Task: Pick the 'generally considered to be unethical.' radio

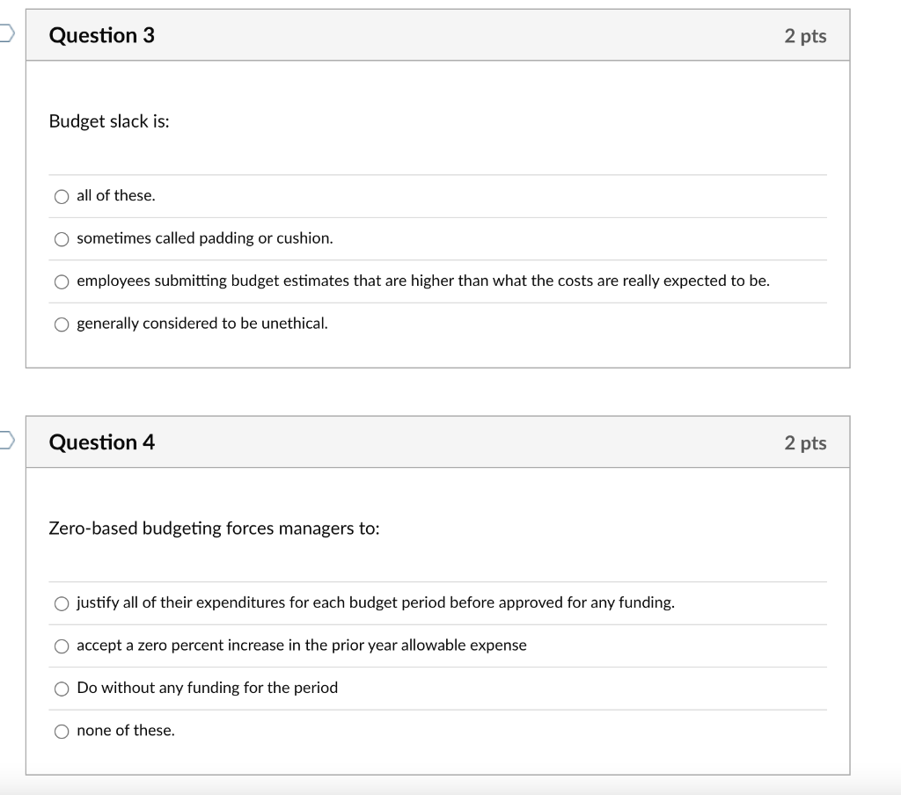Action: 62,324
